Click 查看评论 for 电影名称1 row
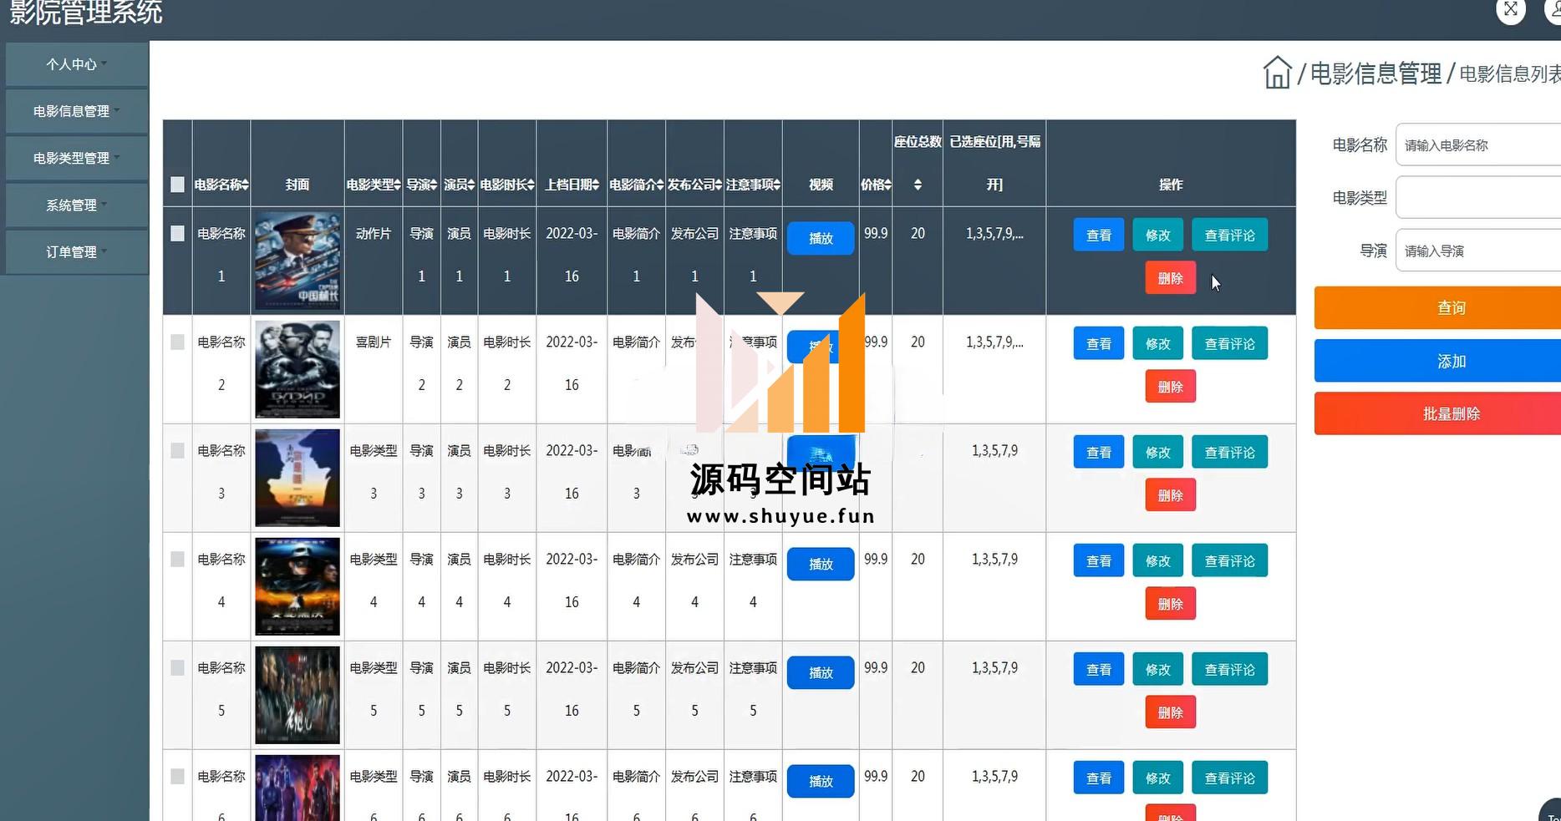 1229,236
